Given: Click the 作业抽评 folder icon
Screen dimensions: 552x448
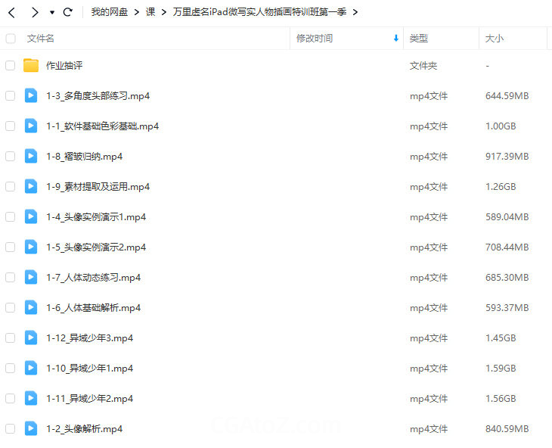Looking at the screenshot, I should coord(31,66).
